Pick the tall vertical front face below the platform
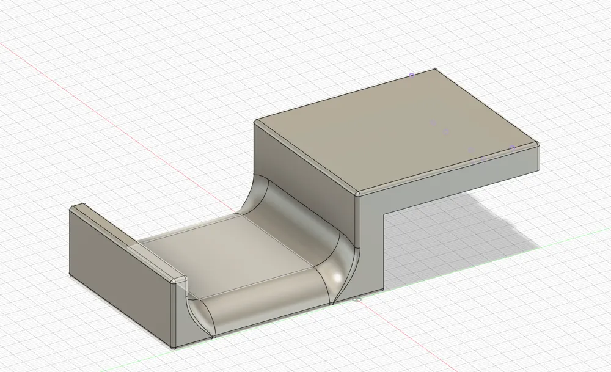Image resolution: width=611 pixels, height=372 pixels. pos(370,249)
